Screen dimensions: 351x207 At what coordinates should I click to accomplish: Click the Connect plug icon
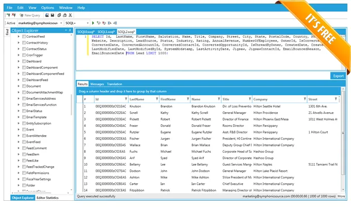click(8, 16)
